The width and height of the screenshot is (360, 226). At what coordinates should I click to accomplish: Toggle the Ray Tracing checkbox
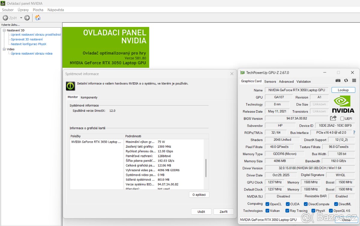[287, 211]
